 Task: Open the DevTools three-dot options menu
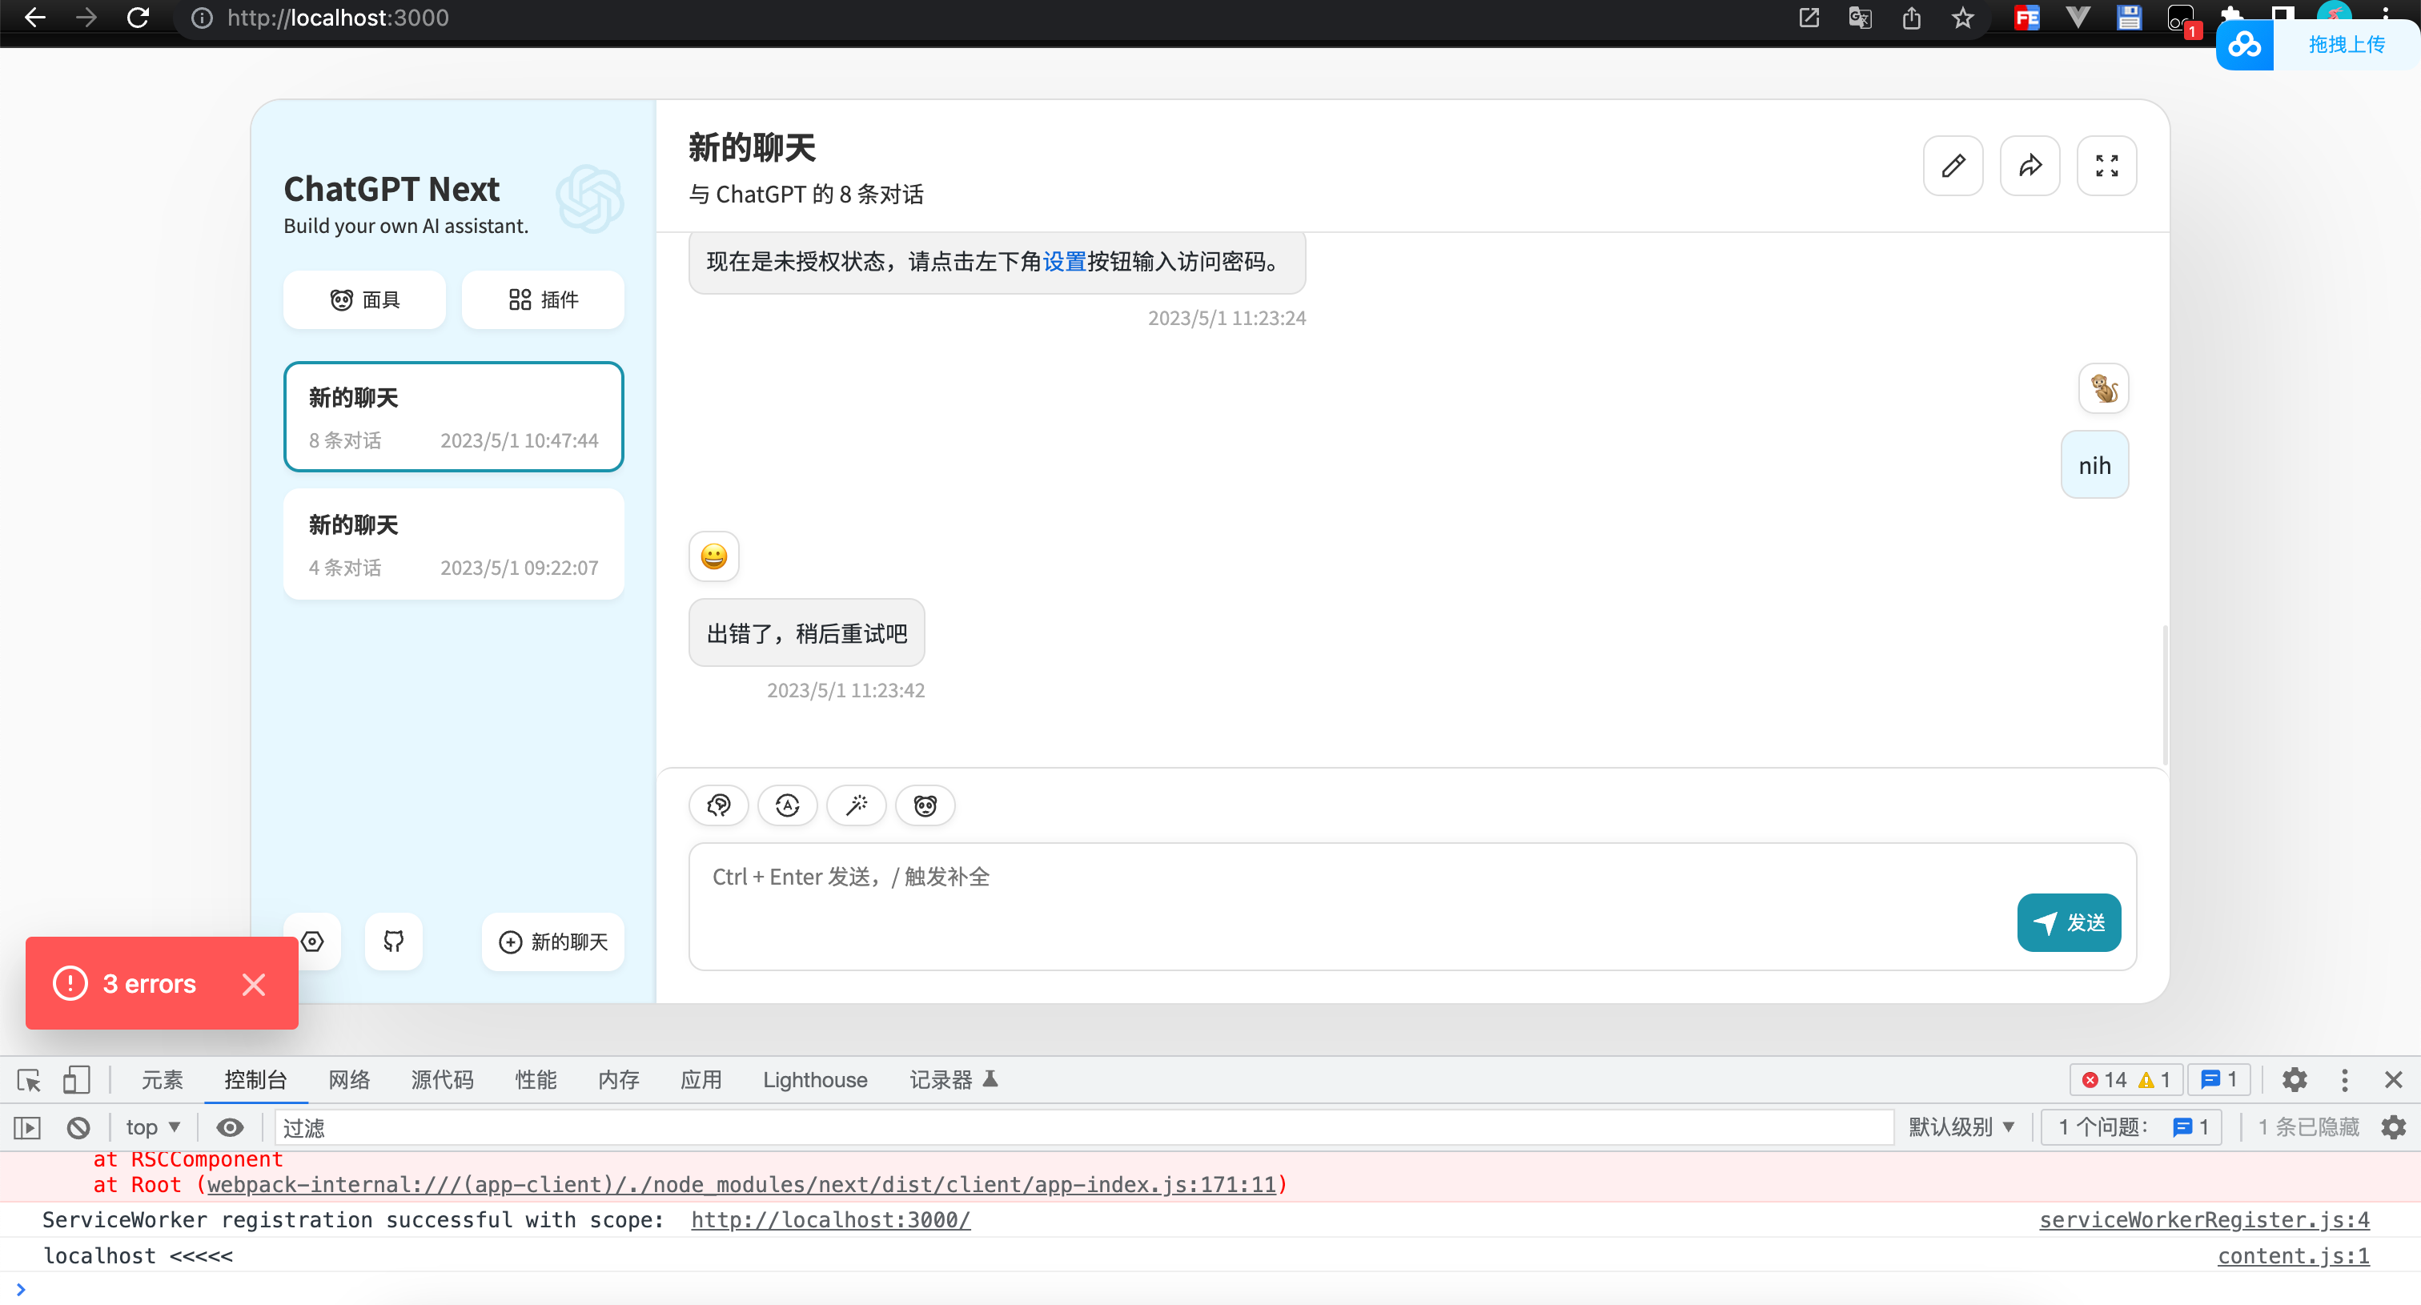[x=2344, y=1079]
